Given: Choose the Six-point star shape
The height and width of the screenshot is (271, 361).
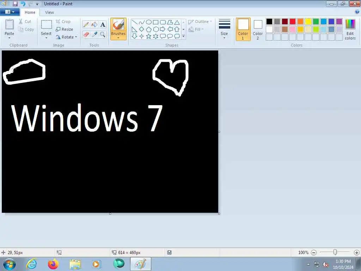Looking at the screenshot, I should click(155, 36).
